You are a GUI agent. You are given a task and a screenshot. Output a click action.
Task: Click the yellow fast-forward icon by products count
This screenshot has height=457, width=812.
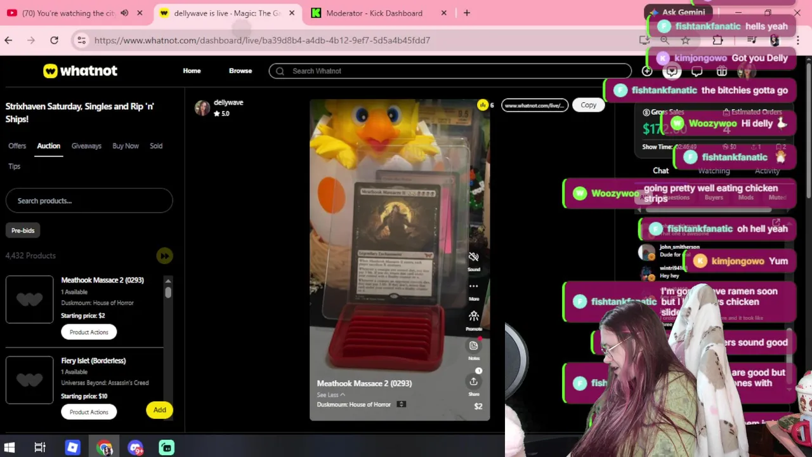pyautogui.click(x=164, y=256)
